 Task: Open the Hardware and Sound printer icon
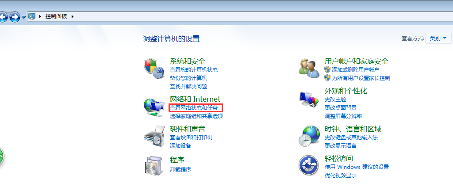(154, 137)
